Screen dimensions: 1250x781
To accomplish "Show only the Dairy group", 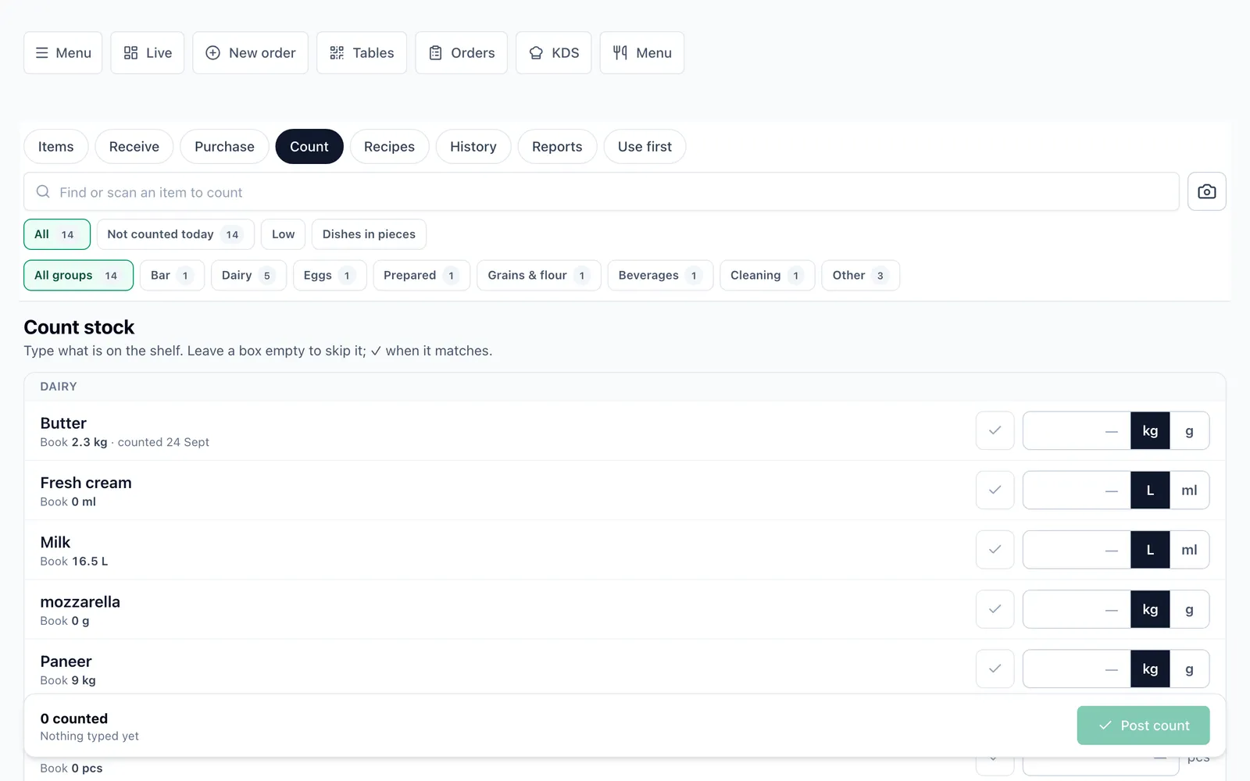I will 248,276.
